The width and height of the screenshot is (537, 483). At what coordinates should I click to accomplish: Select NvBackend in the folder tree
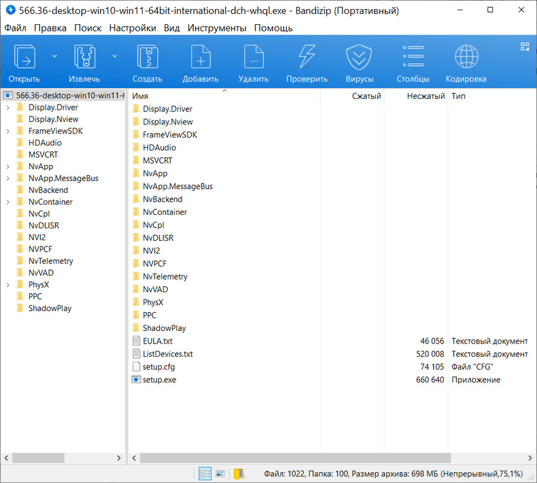[48, 190]
